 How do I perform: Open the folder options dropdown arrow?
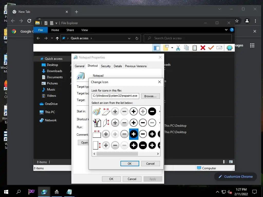coord(172,48)
